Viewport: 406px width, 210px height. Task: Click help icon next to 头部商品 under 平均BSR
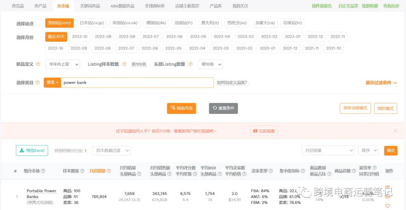[220, 174]
